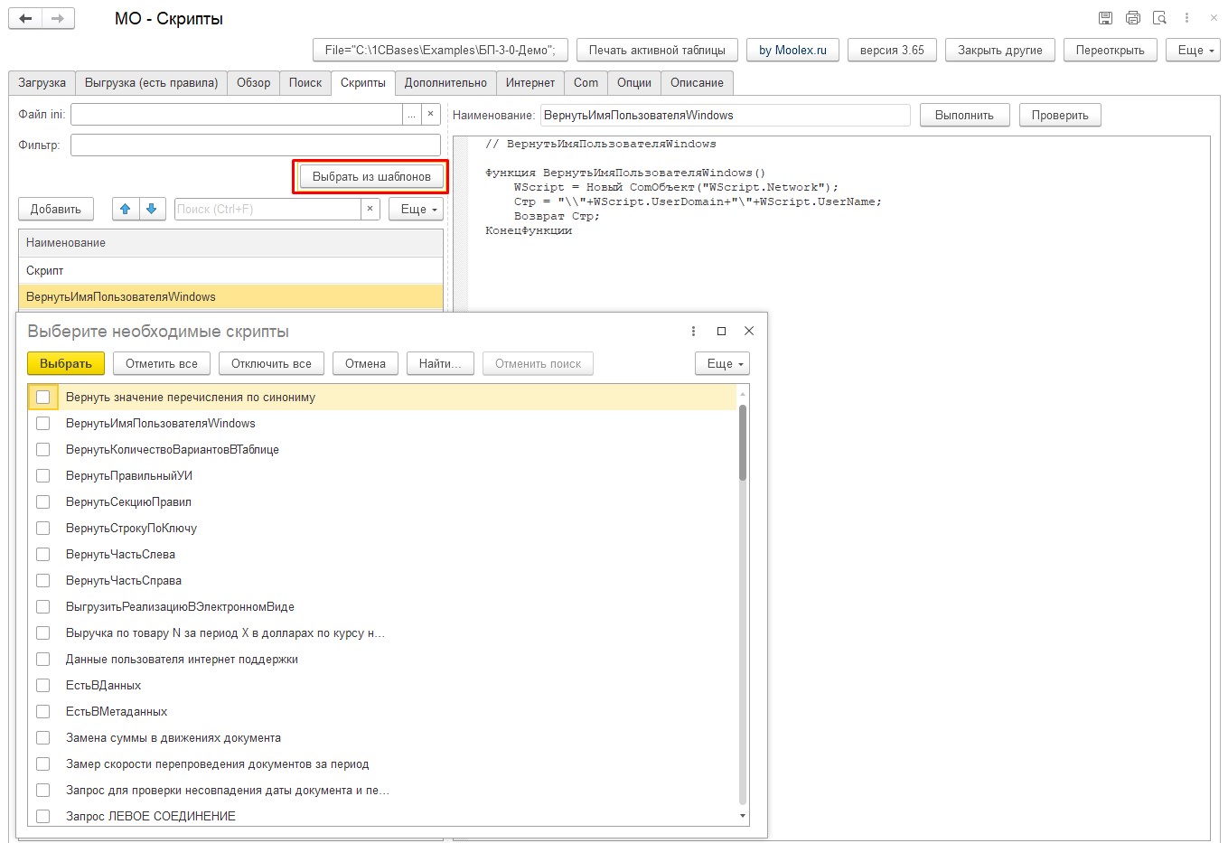Focus the Поиск (Ctrl+F) search field

pos(267,209)
